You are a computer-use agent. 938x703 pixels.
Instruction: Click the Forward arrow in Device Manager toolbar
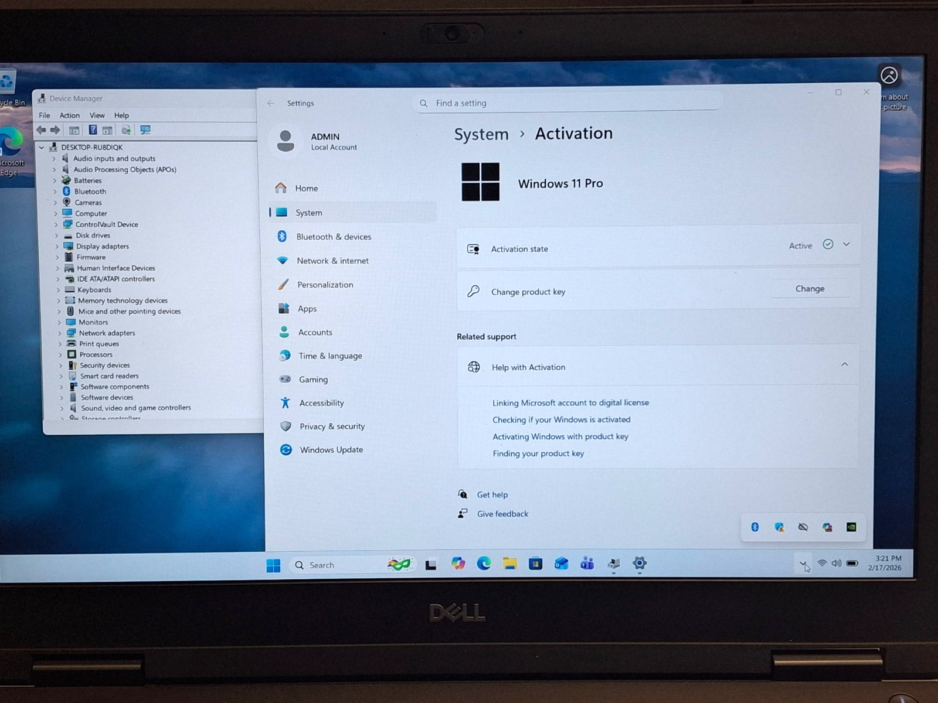tap(55, 130)
